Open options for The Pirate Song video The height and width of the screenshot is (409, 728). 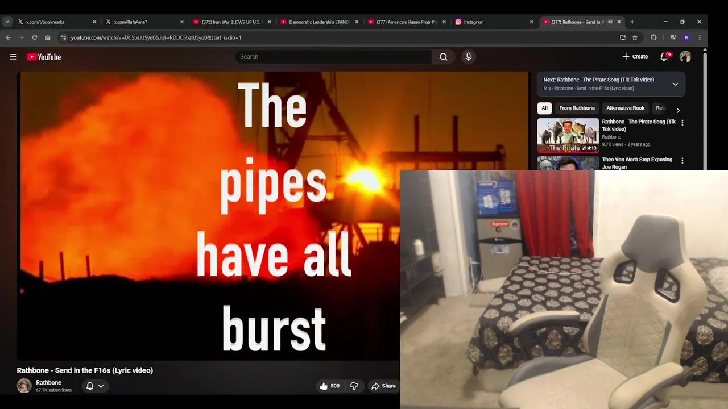point(682,122)
